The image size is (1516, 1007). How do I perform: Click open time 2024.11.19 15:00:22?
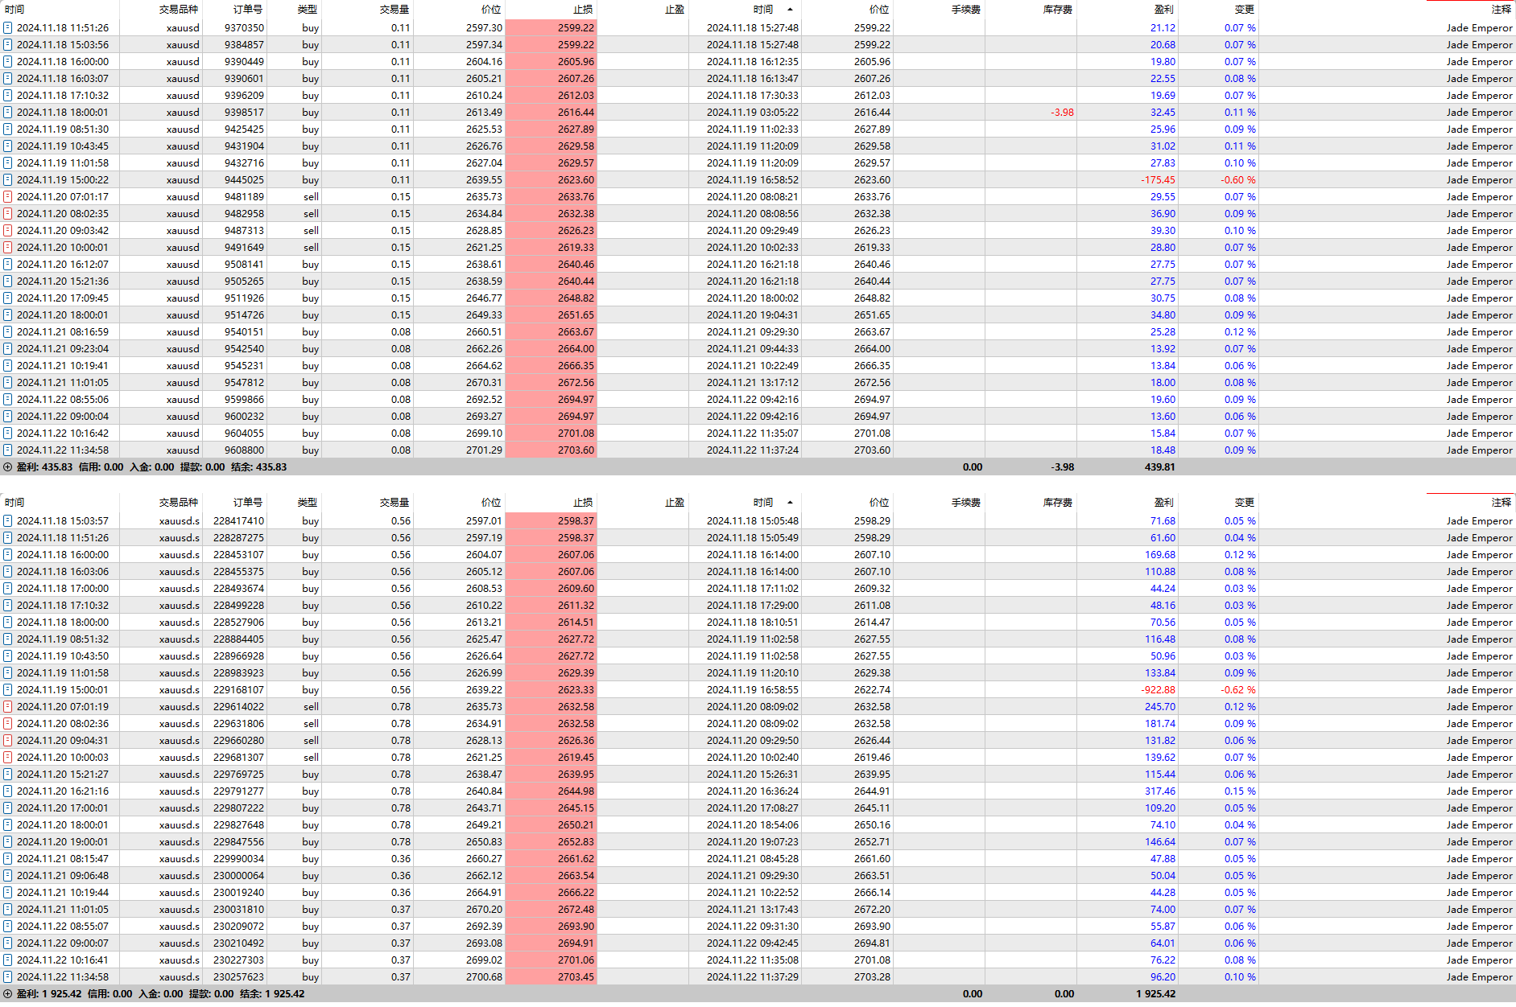(x=63, y=179)
